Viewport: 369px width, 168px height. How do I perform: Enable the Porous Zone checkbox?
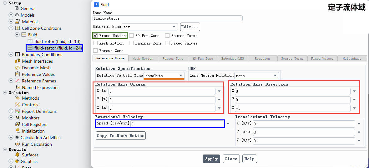(96, 51)
